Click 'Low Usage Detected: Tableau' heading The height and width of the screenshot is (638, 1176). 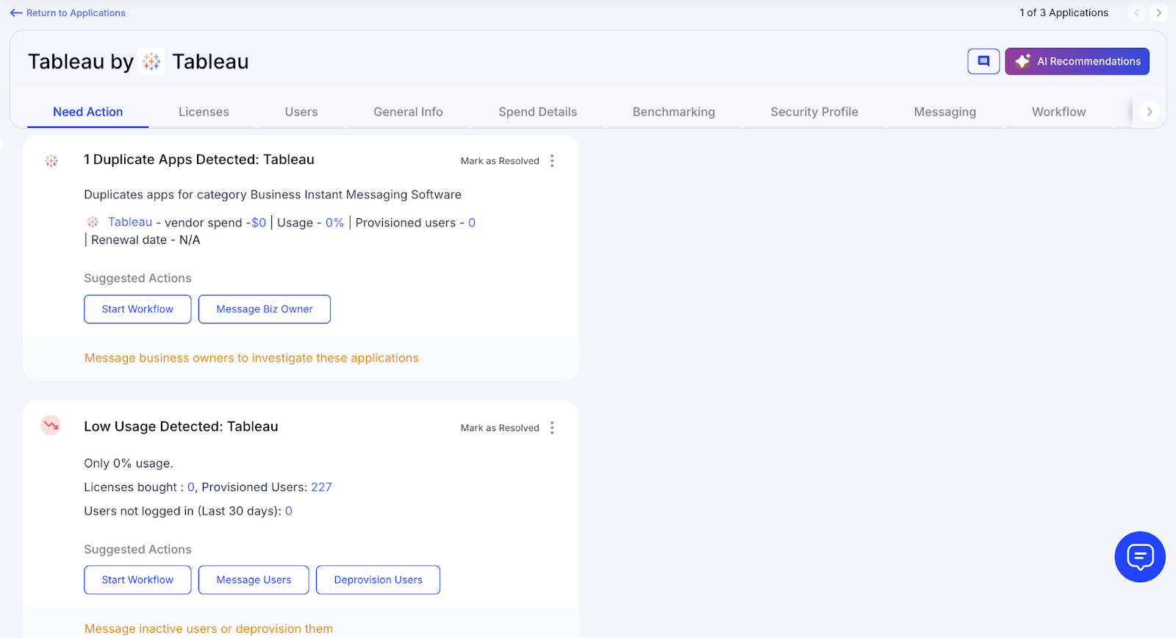[181, 426]
